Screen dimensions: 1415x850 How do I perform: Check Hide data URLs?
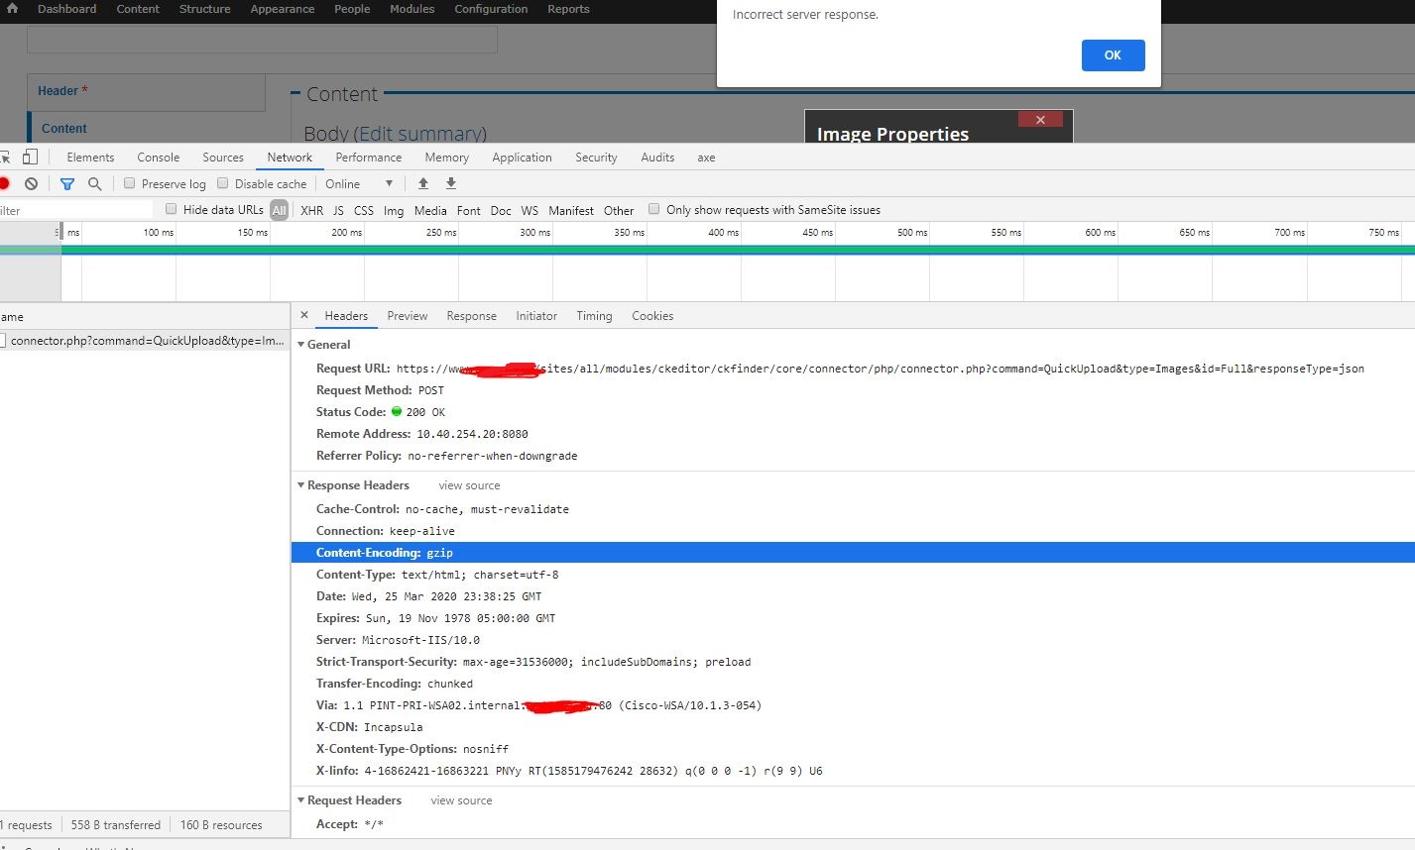coord(171,209)
